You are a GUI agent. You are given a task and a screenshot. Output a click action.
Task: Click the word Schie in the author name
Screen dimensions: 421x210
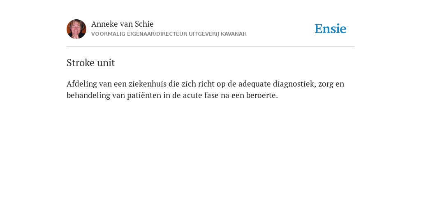coord(144,24)
